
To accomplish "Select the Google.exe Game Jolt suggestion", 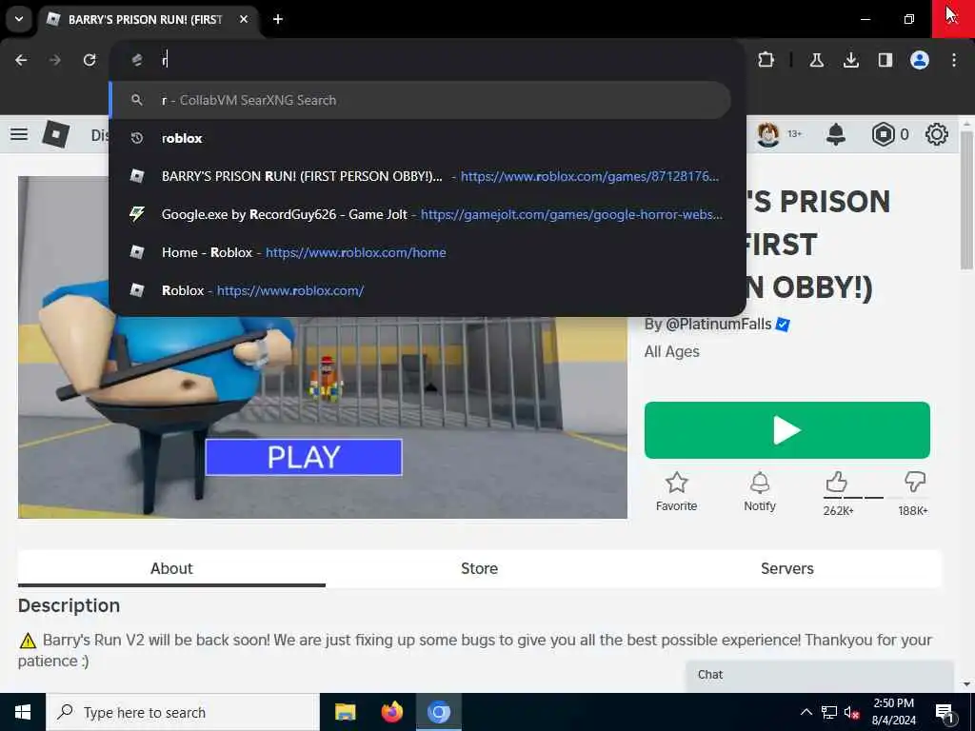I will coord(420,214).
